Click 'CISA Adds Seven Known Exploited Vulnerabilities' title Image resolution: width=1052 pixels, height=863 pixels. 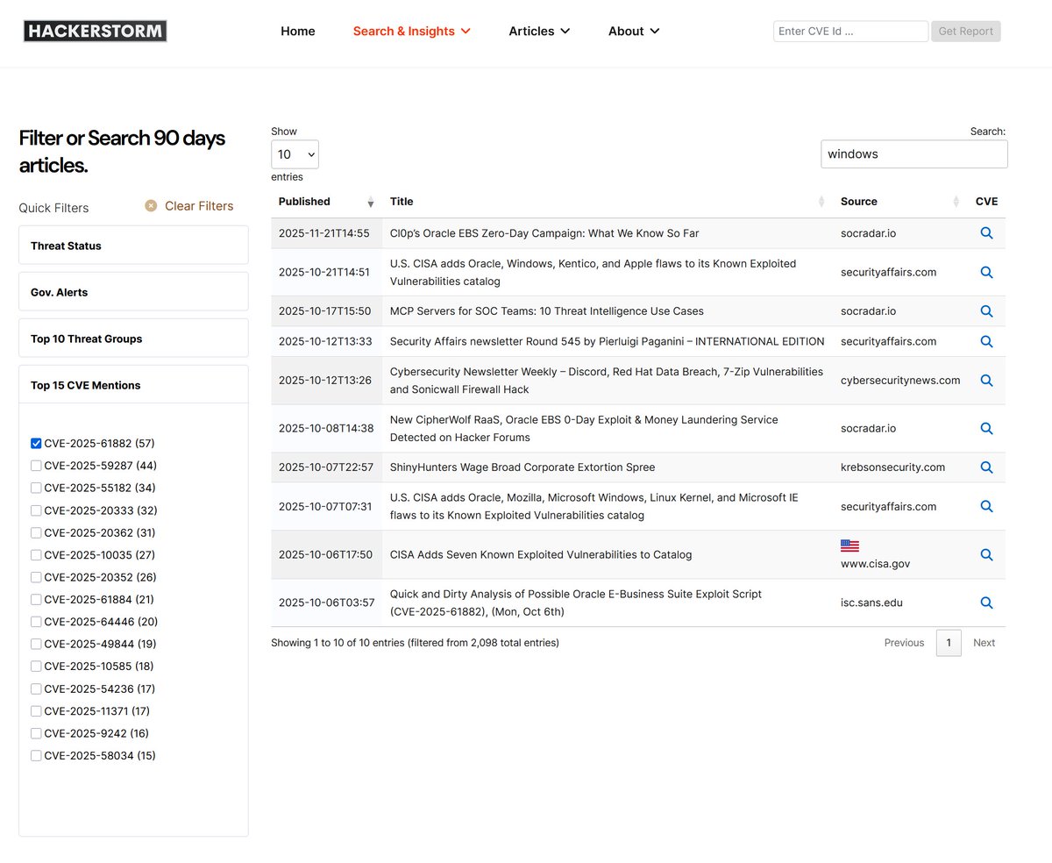coord(541,554)
